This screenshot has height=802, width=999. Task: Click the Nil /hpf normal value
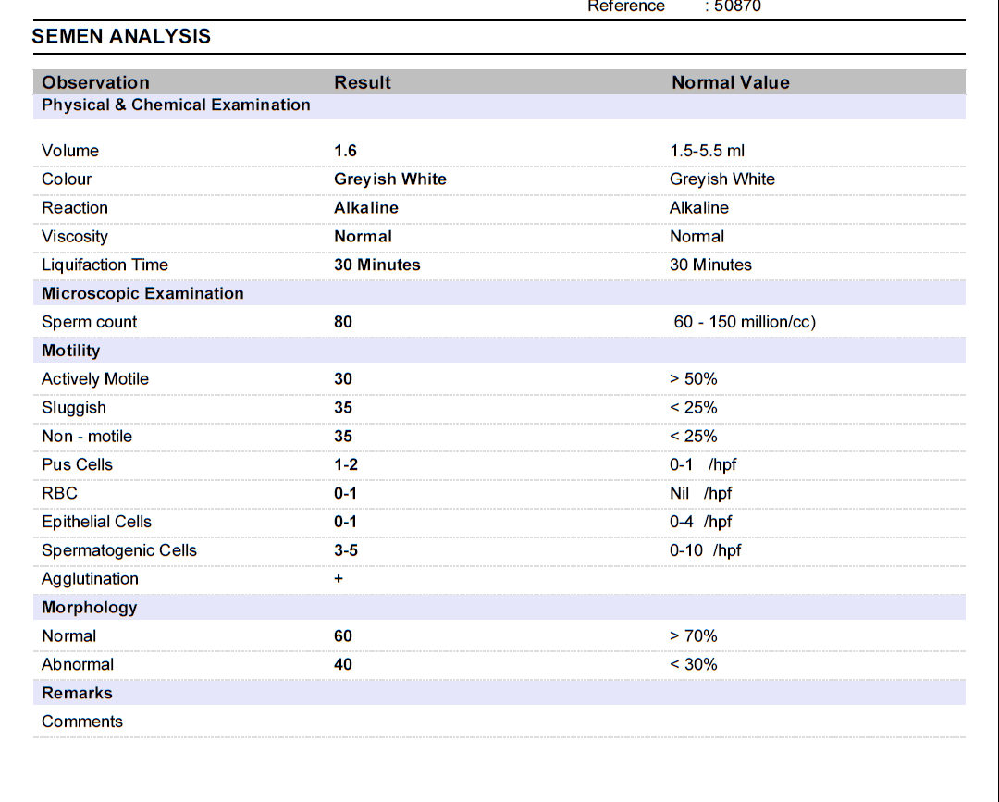click(x=701, y=493)
